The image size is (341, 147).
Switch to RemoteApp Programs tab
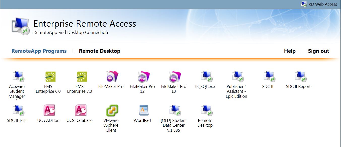pos(39,51)
